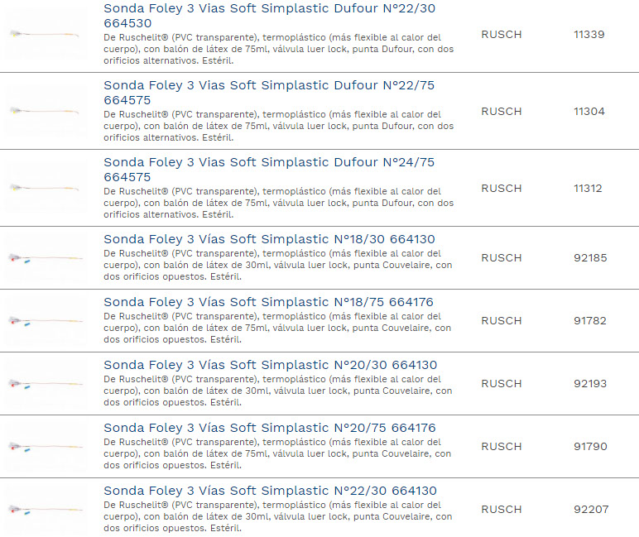639x537 pixels.
Task: Select the Dufour N°24/75 catheter thumbnail
Action: click(x=46, y=188)
